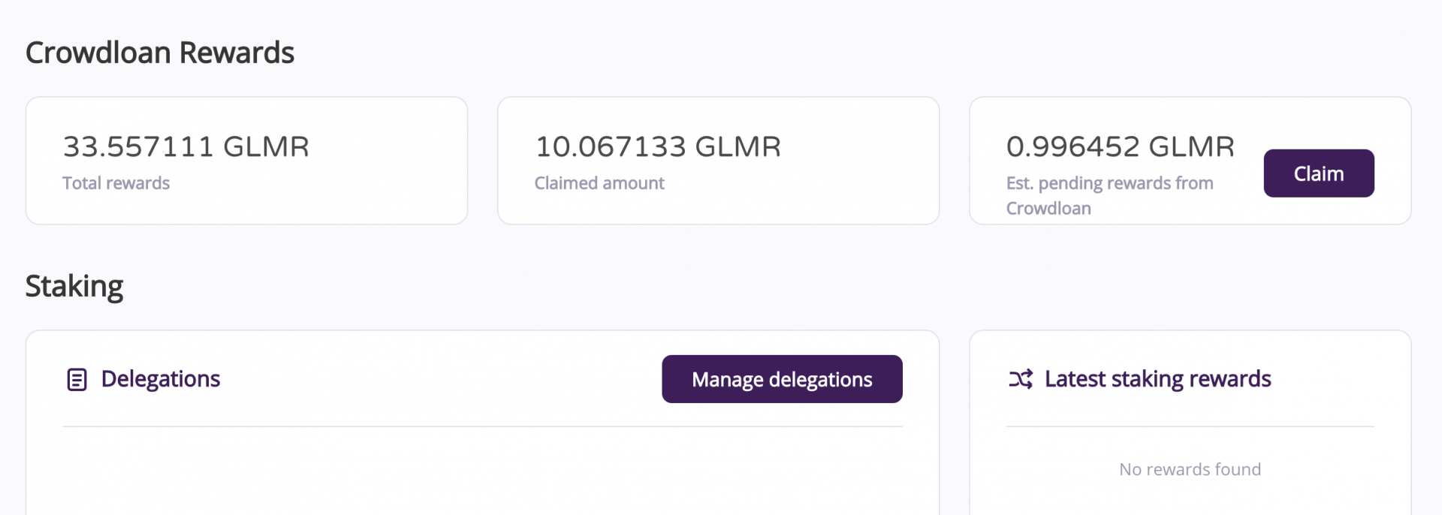The height and width of the screenshot is (515, 1442).
Task: Click the Delegations panel title
Action: click(161, 379)
